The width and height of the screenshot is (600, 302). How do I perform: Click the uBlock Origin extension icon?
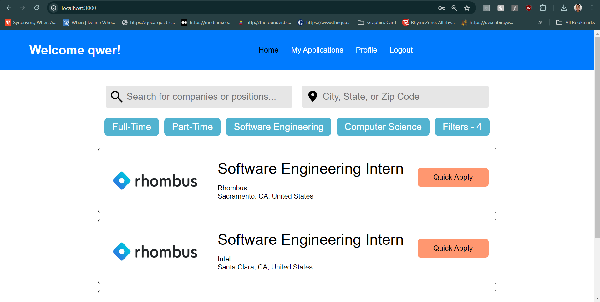pyautogui.click(x=529, y=8)
